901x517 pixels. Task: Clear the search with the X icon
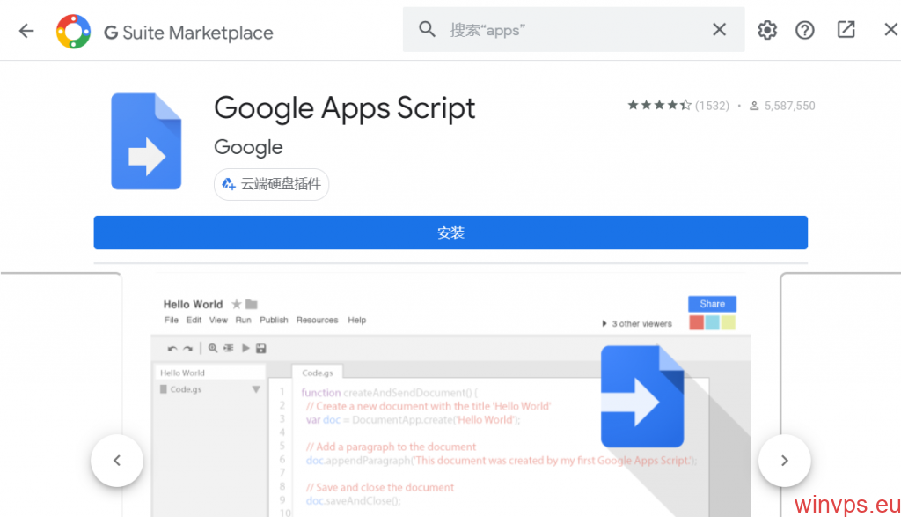point(719,30)
